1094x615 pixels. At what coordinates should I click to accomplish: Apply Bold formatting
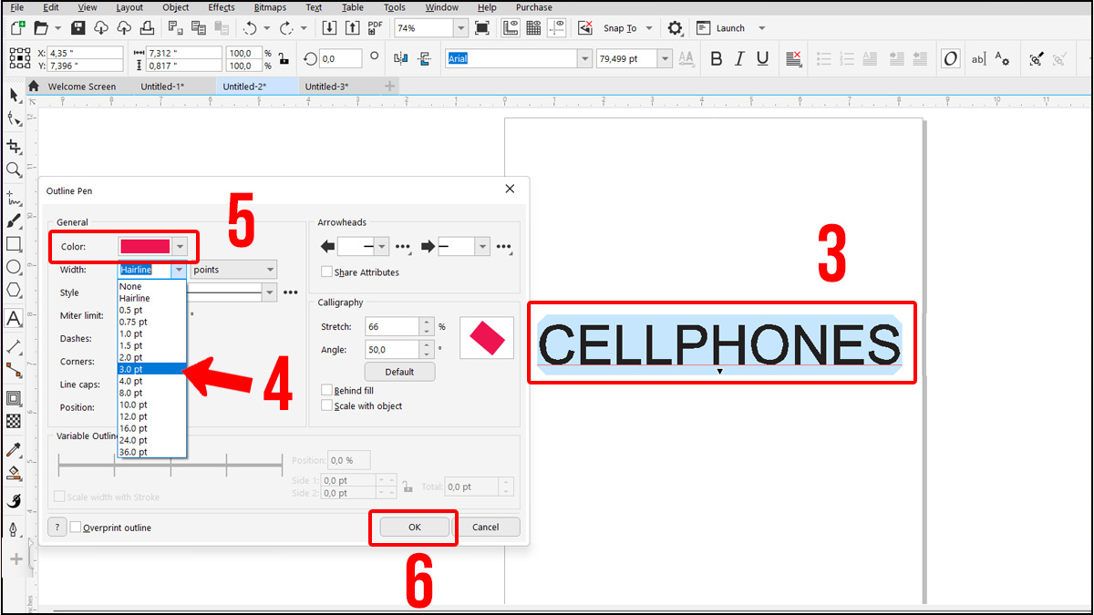[x=716, y=58]
